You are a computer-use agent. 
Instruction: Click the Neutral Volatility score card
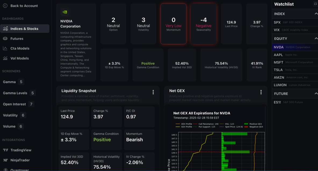[143, 24]
